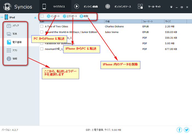
Task: Open the Twitter icon link
Action: (x=187, y=130)
